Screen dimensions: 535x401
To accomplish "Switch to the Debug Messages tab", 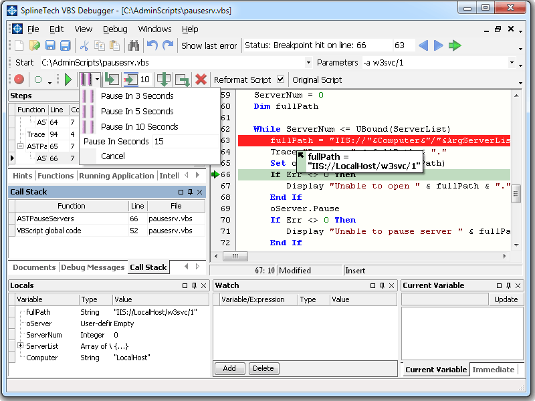I will [92, 267].
